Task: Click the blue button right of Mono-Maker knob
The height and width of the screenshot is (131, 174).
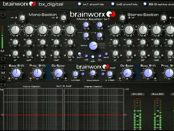Action: coord(103,74)
